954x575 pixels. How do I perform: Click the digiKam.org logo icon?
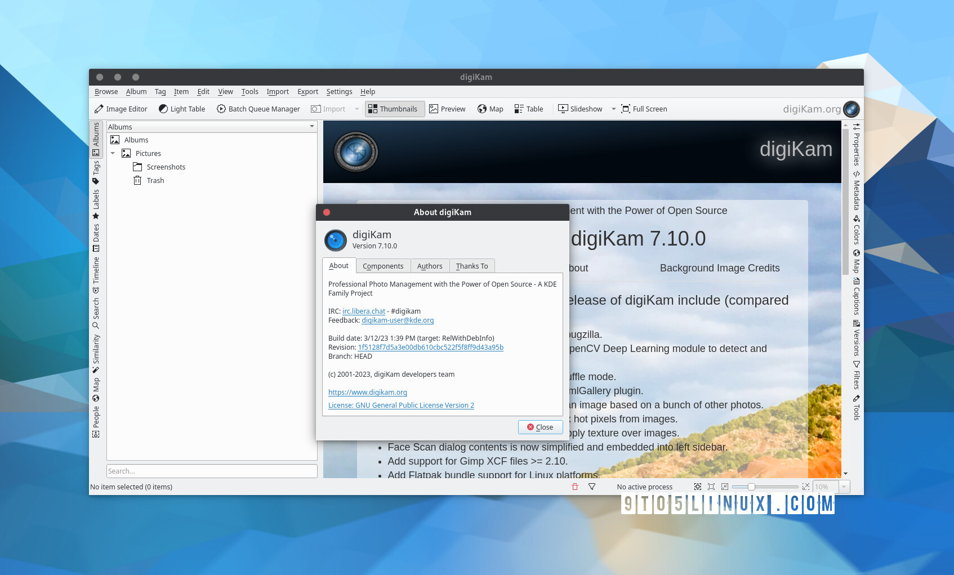[851, 109]
